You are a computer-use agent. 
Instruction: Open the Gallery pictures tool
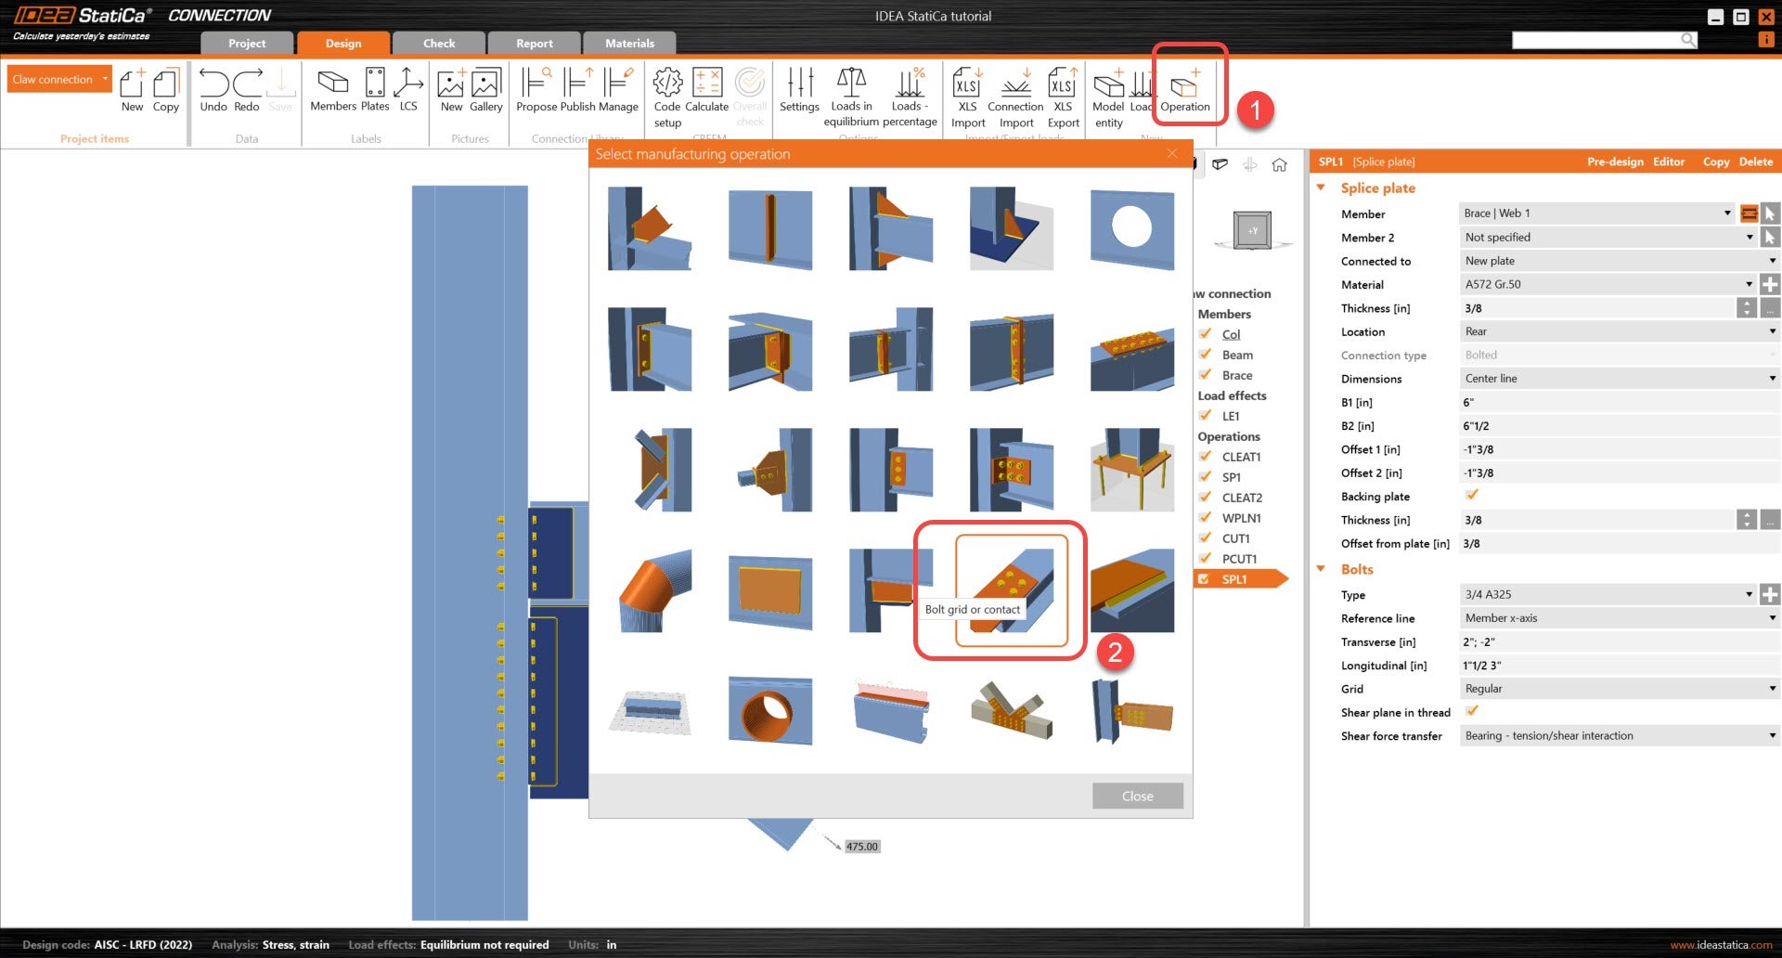[485, 91]
